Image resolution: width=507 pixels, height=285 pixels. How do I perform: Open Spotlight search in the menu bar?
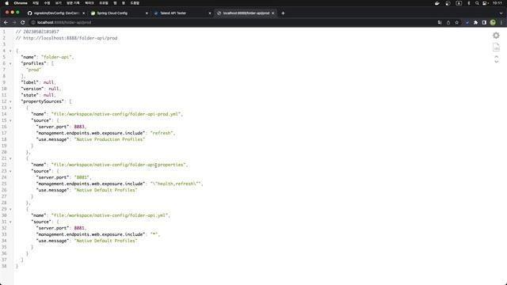click(477, 3)
